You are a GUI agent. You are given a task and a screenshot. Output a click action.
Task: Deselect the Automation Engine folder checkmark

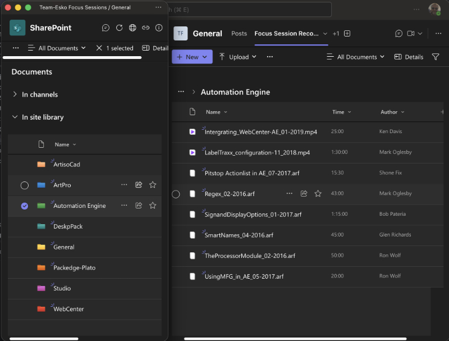click(25, 206)
